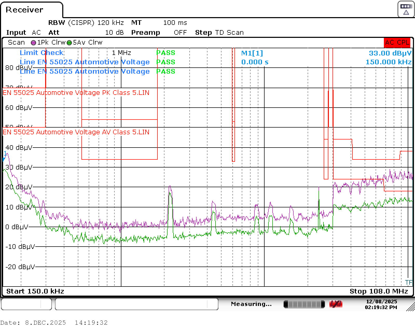Click the Att 10 dB attenuation setting
The image size is (415, 335).
point(86,33)
